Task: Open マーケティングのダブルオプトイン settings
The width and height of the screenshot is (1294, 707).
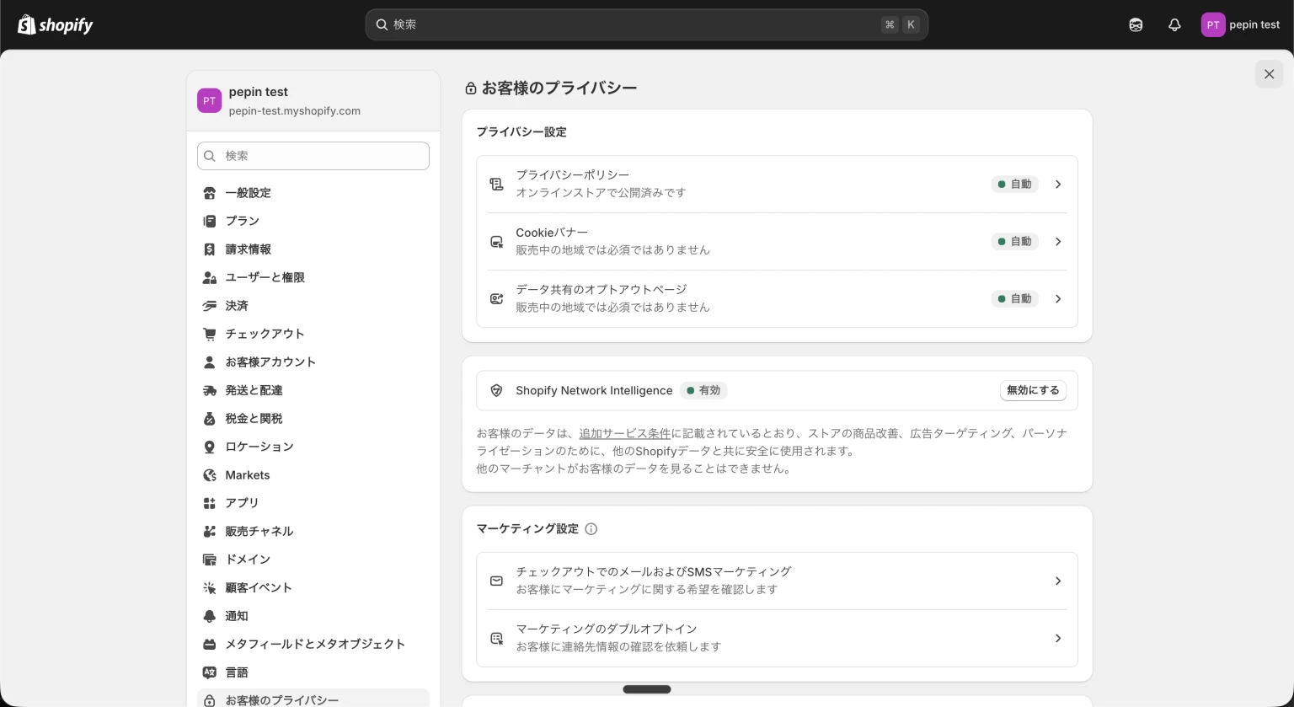Action: coord(777,638)
